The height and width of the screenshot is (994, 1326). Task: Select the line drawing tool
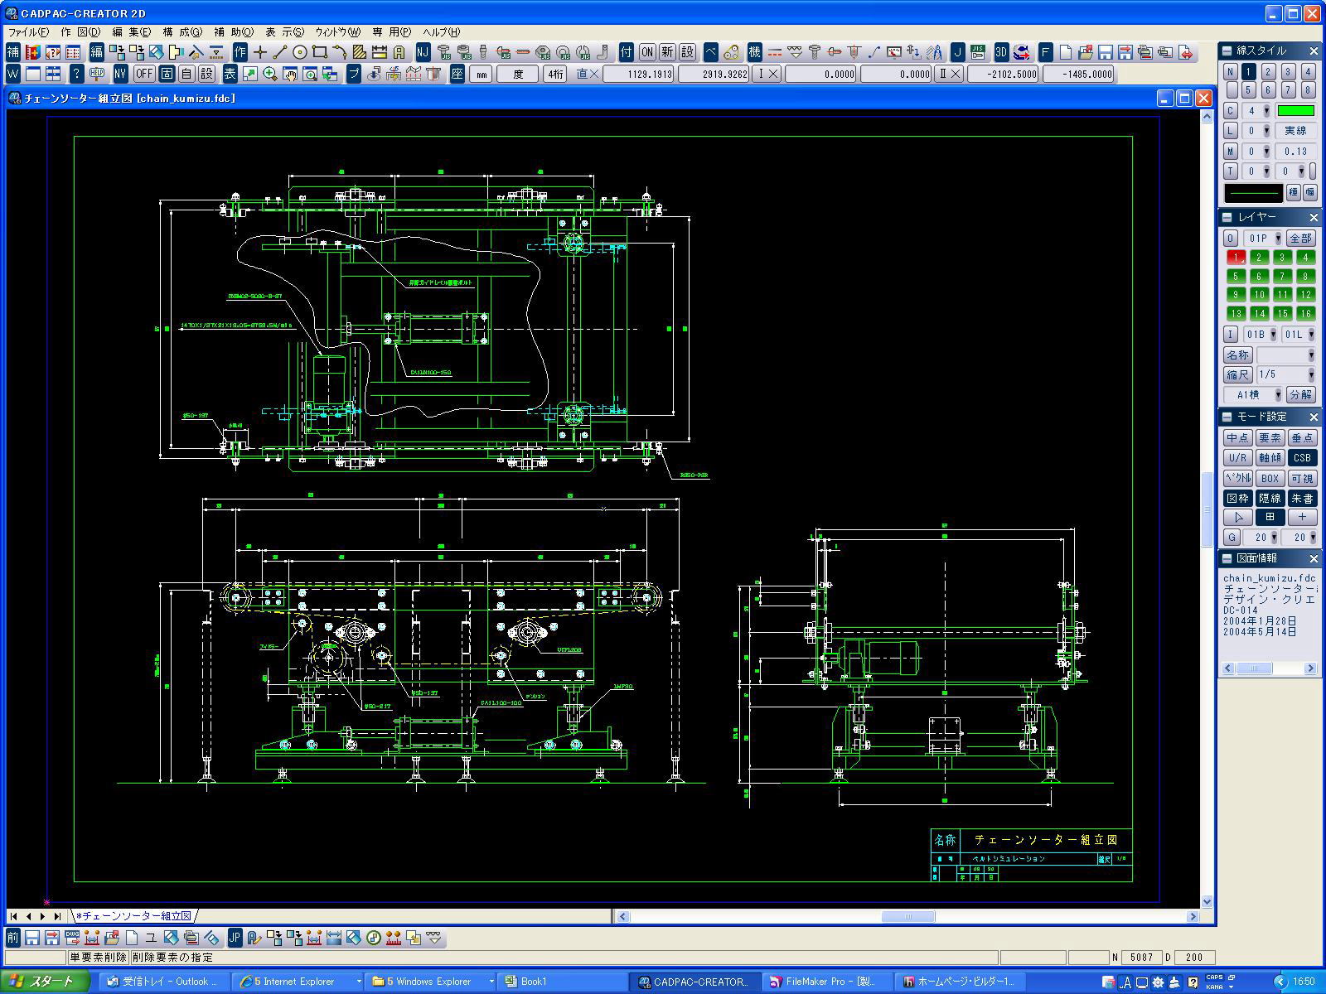[x=280, y=52]
